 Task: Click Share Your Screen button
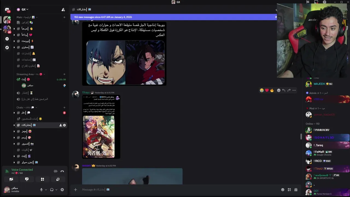pos(27,179)
